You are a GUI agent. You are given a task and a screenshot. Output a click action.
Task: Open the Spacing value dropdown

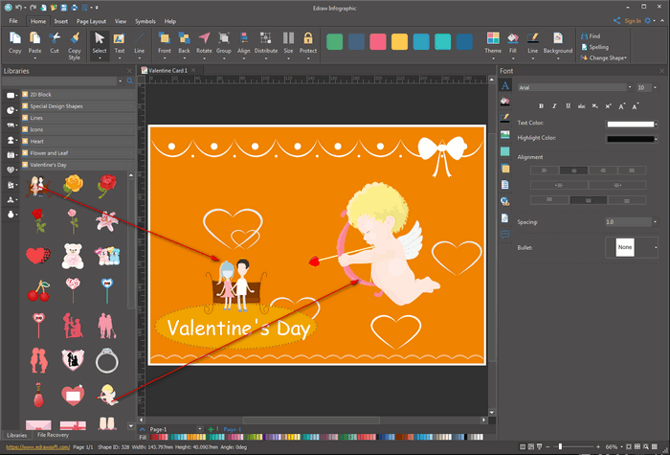[x=655, y=221]
